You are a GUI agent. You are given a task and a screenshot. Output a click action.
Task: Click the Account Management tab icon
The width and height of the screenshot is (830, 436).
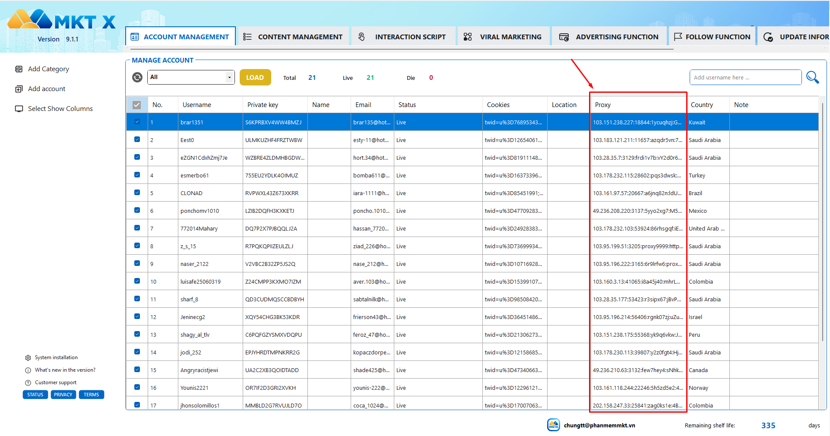coord(135,37)
